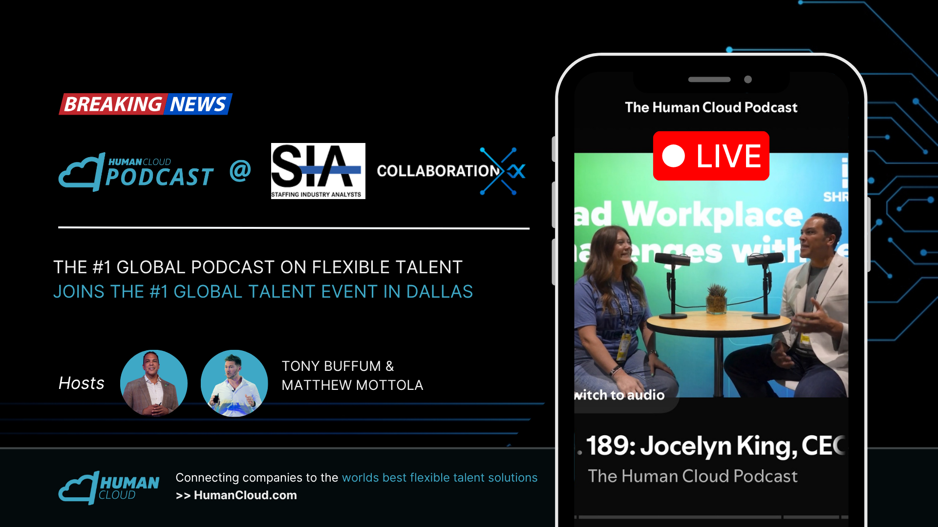Click the SIA Staffing Industry Analysts logo
The image size is (938, 527).
tap(318, 171)
